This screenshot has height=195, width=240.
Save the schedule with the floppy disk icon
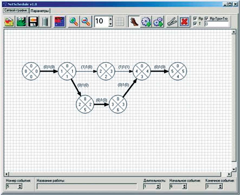pos(33,22)
